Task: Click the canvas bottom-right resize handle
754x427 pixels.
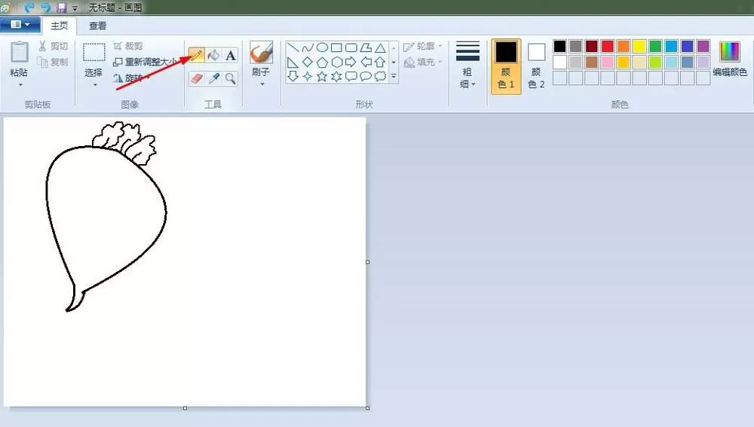Action: [x=368, y=408]
